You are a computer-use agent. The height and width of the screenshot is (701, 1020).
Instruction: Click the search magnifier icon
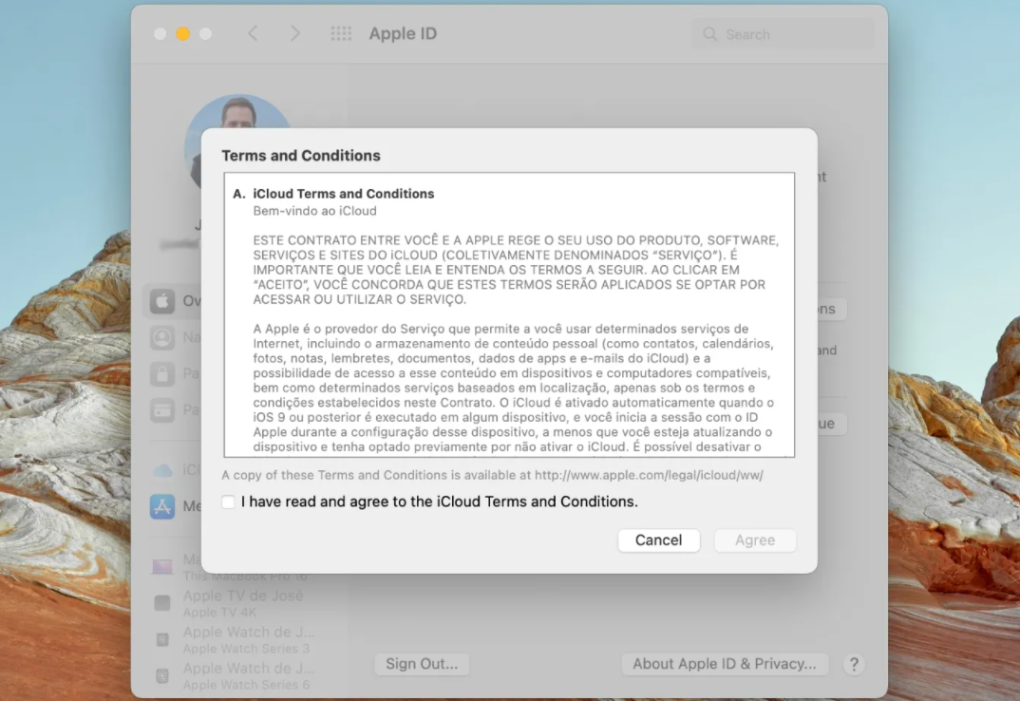709,34
